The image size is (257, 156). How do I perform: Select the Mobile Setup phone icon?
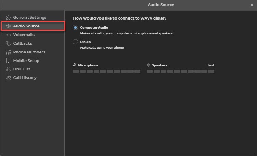click(x=8, y=61)
